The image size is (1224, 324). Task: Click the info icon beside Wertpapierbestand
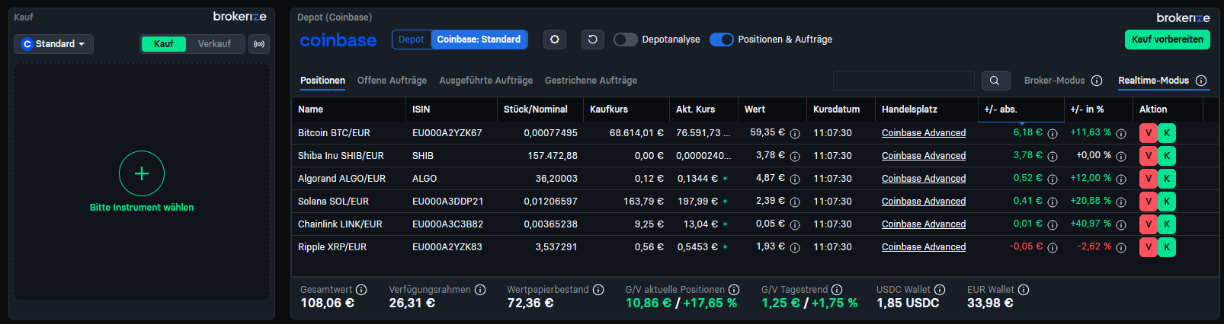point(598,290)
